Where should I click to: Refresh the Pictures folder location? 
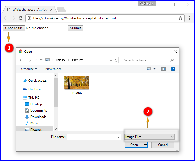click(x=116, y=60)
